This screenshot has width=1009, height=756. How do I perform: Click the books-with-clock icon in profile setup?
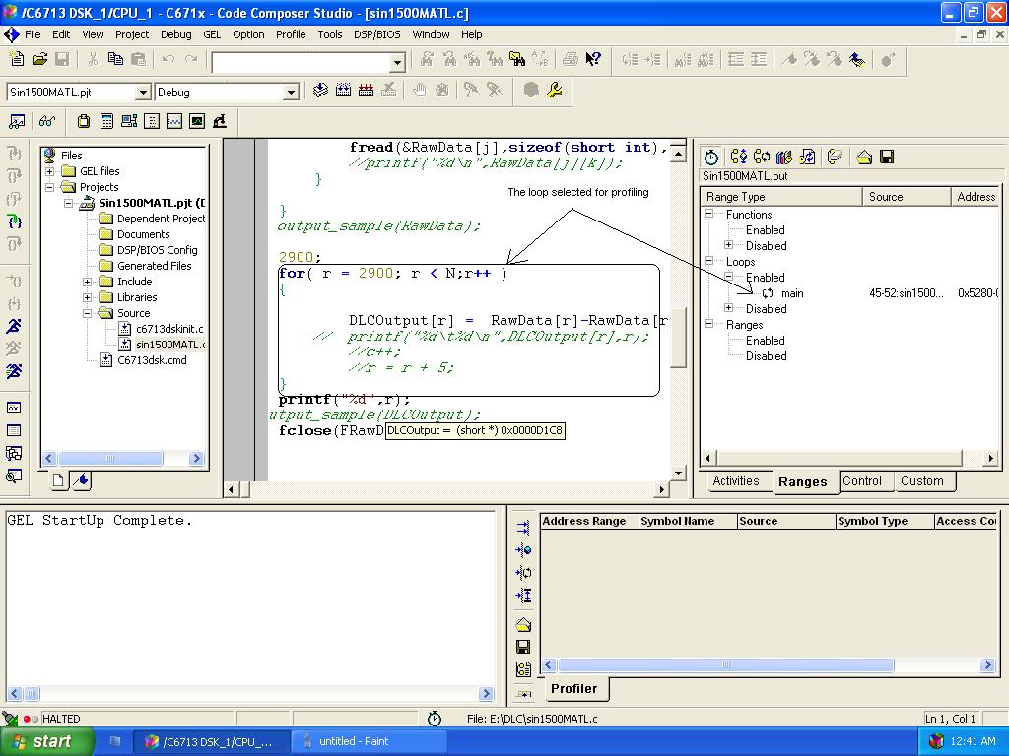coord(784,157)
